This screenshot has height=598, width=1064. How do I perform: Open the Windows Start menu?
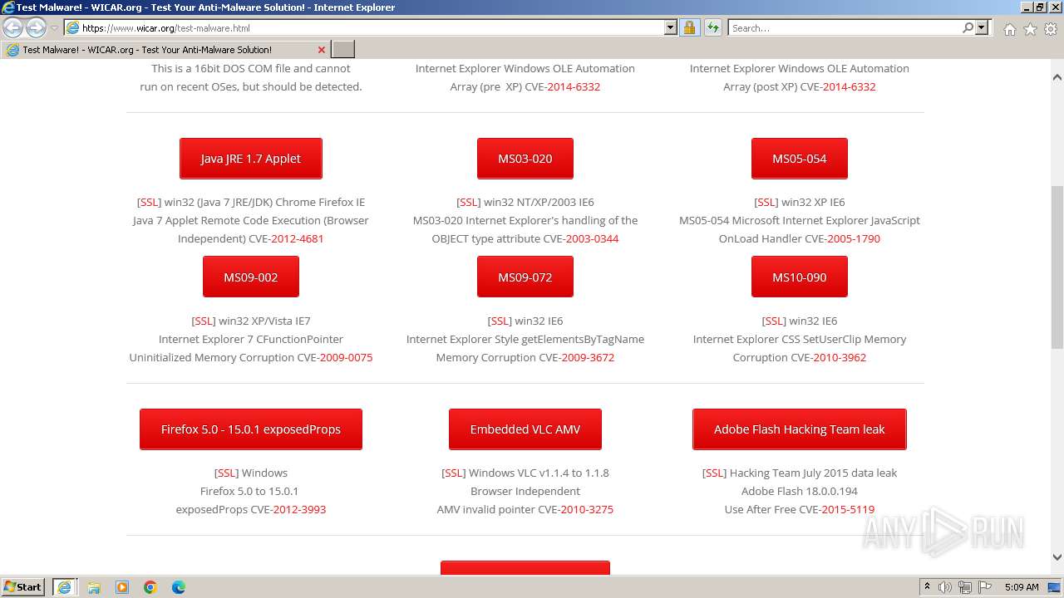coord(23,586)
